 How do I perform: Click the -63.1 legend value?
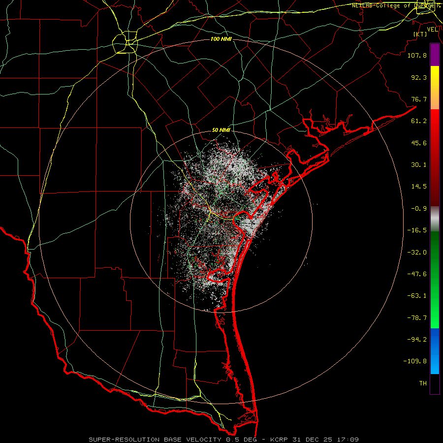point(417,296)
